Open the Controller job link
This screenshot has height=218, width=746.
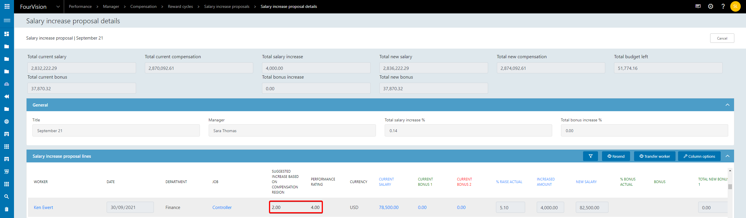click(222, 208)
